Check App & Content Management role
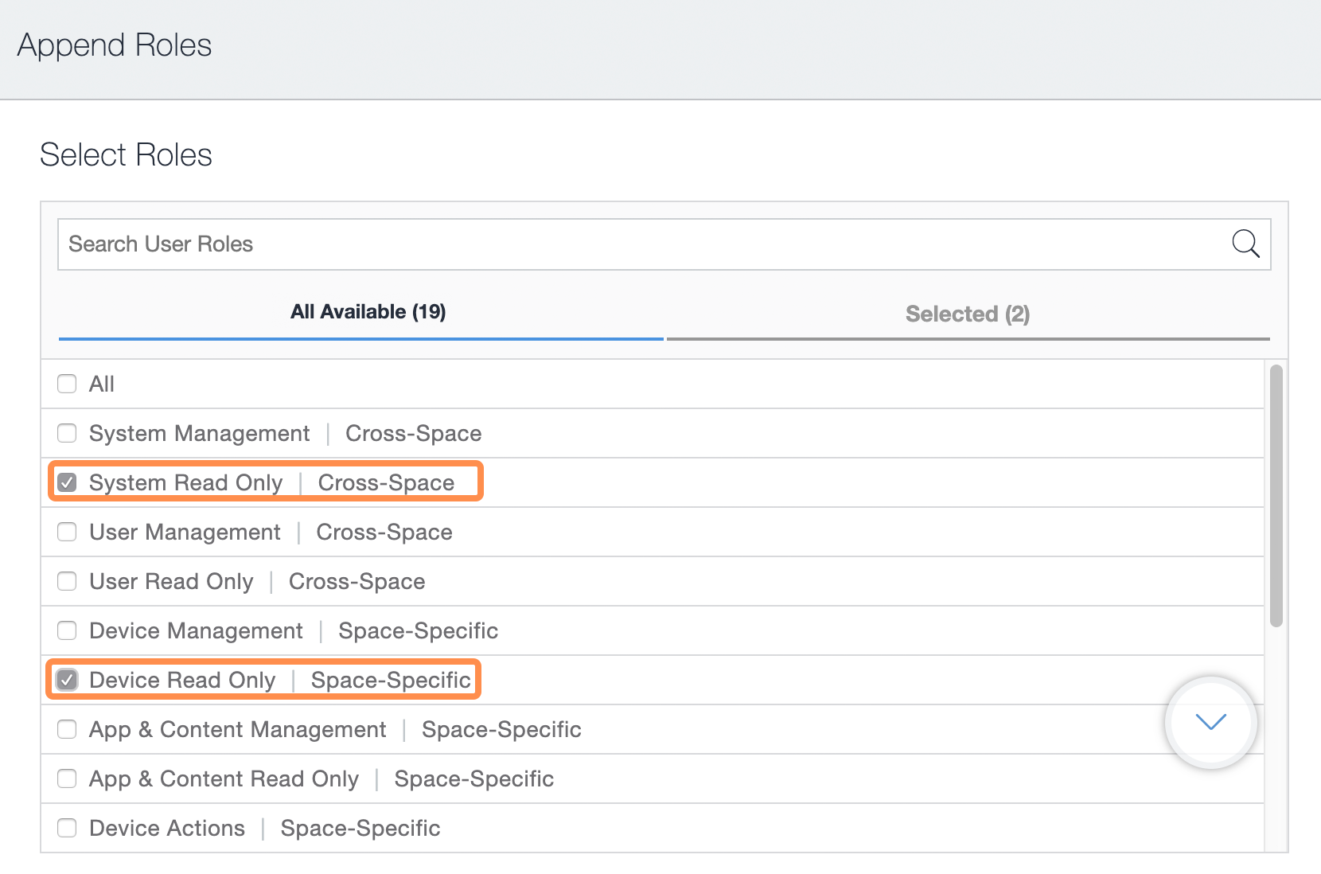The width and height of the screenshot is (1321, 874). pos(66,729)
